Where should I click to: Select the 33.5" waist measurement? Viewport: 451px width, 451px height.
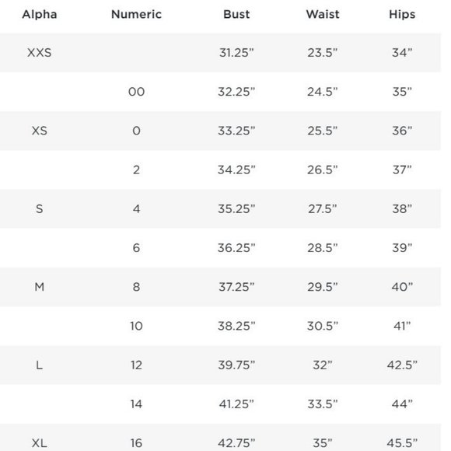[x=323, y=404]
